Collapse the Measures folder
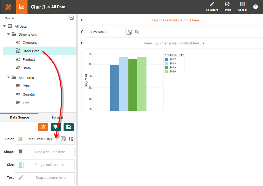 point(9,78)
